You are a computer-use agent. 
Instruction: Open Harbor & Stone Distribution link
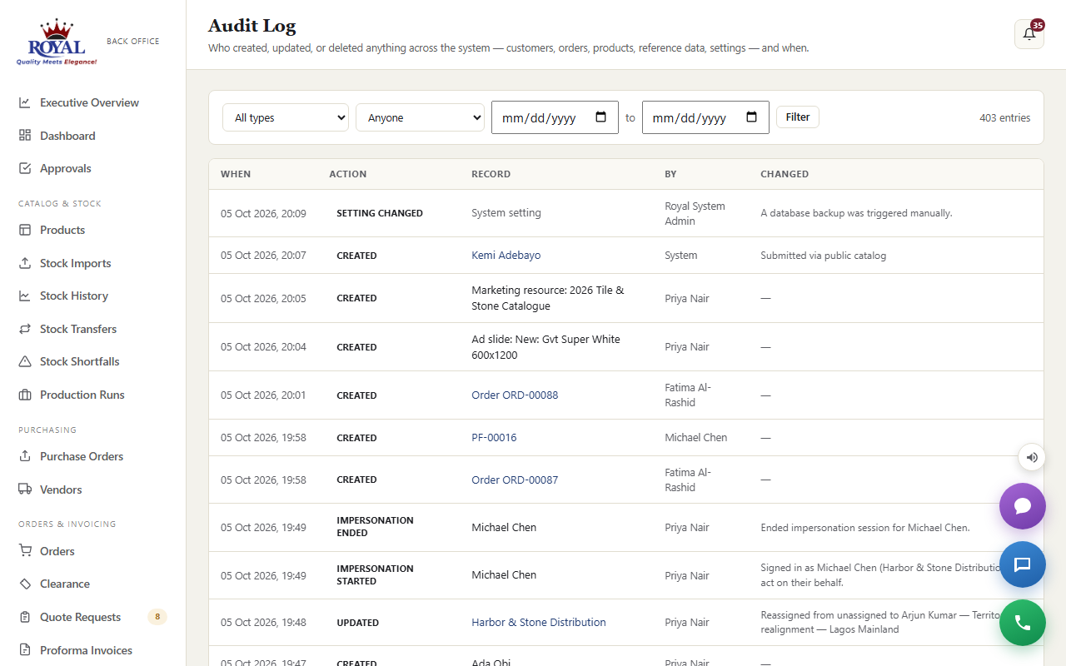point(539,623)
